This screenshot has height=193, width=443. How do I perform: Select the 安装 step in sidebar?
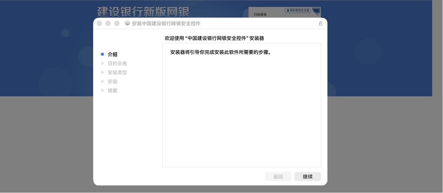tap(112, 82)
